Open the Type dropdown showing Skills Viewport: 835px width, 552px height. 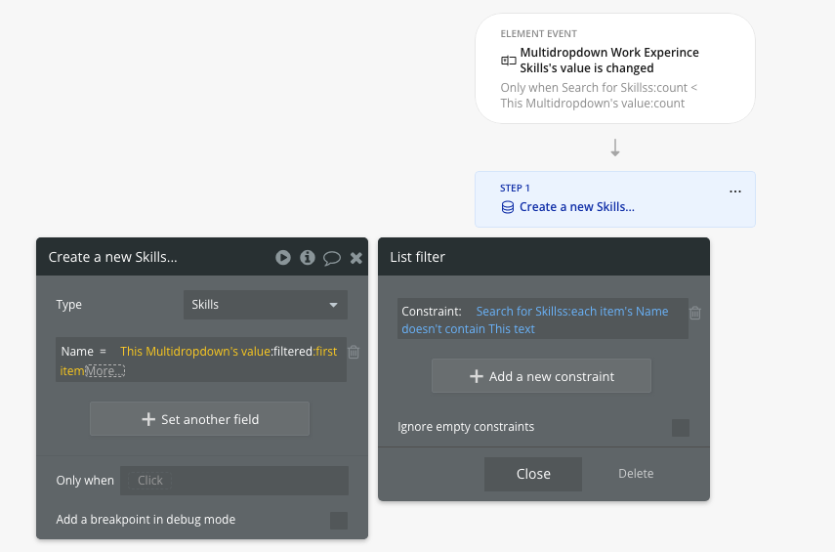point(266,305)
